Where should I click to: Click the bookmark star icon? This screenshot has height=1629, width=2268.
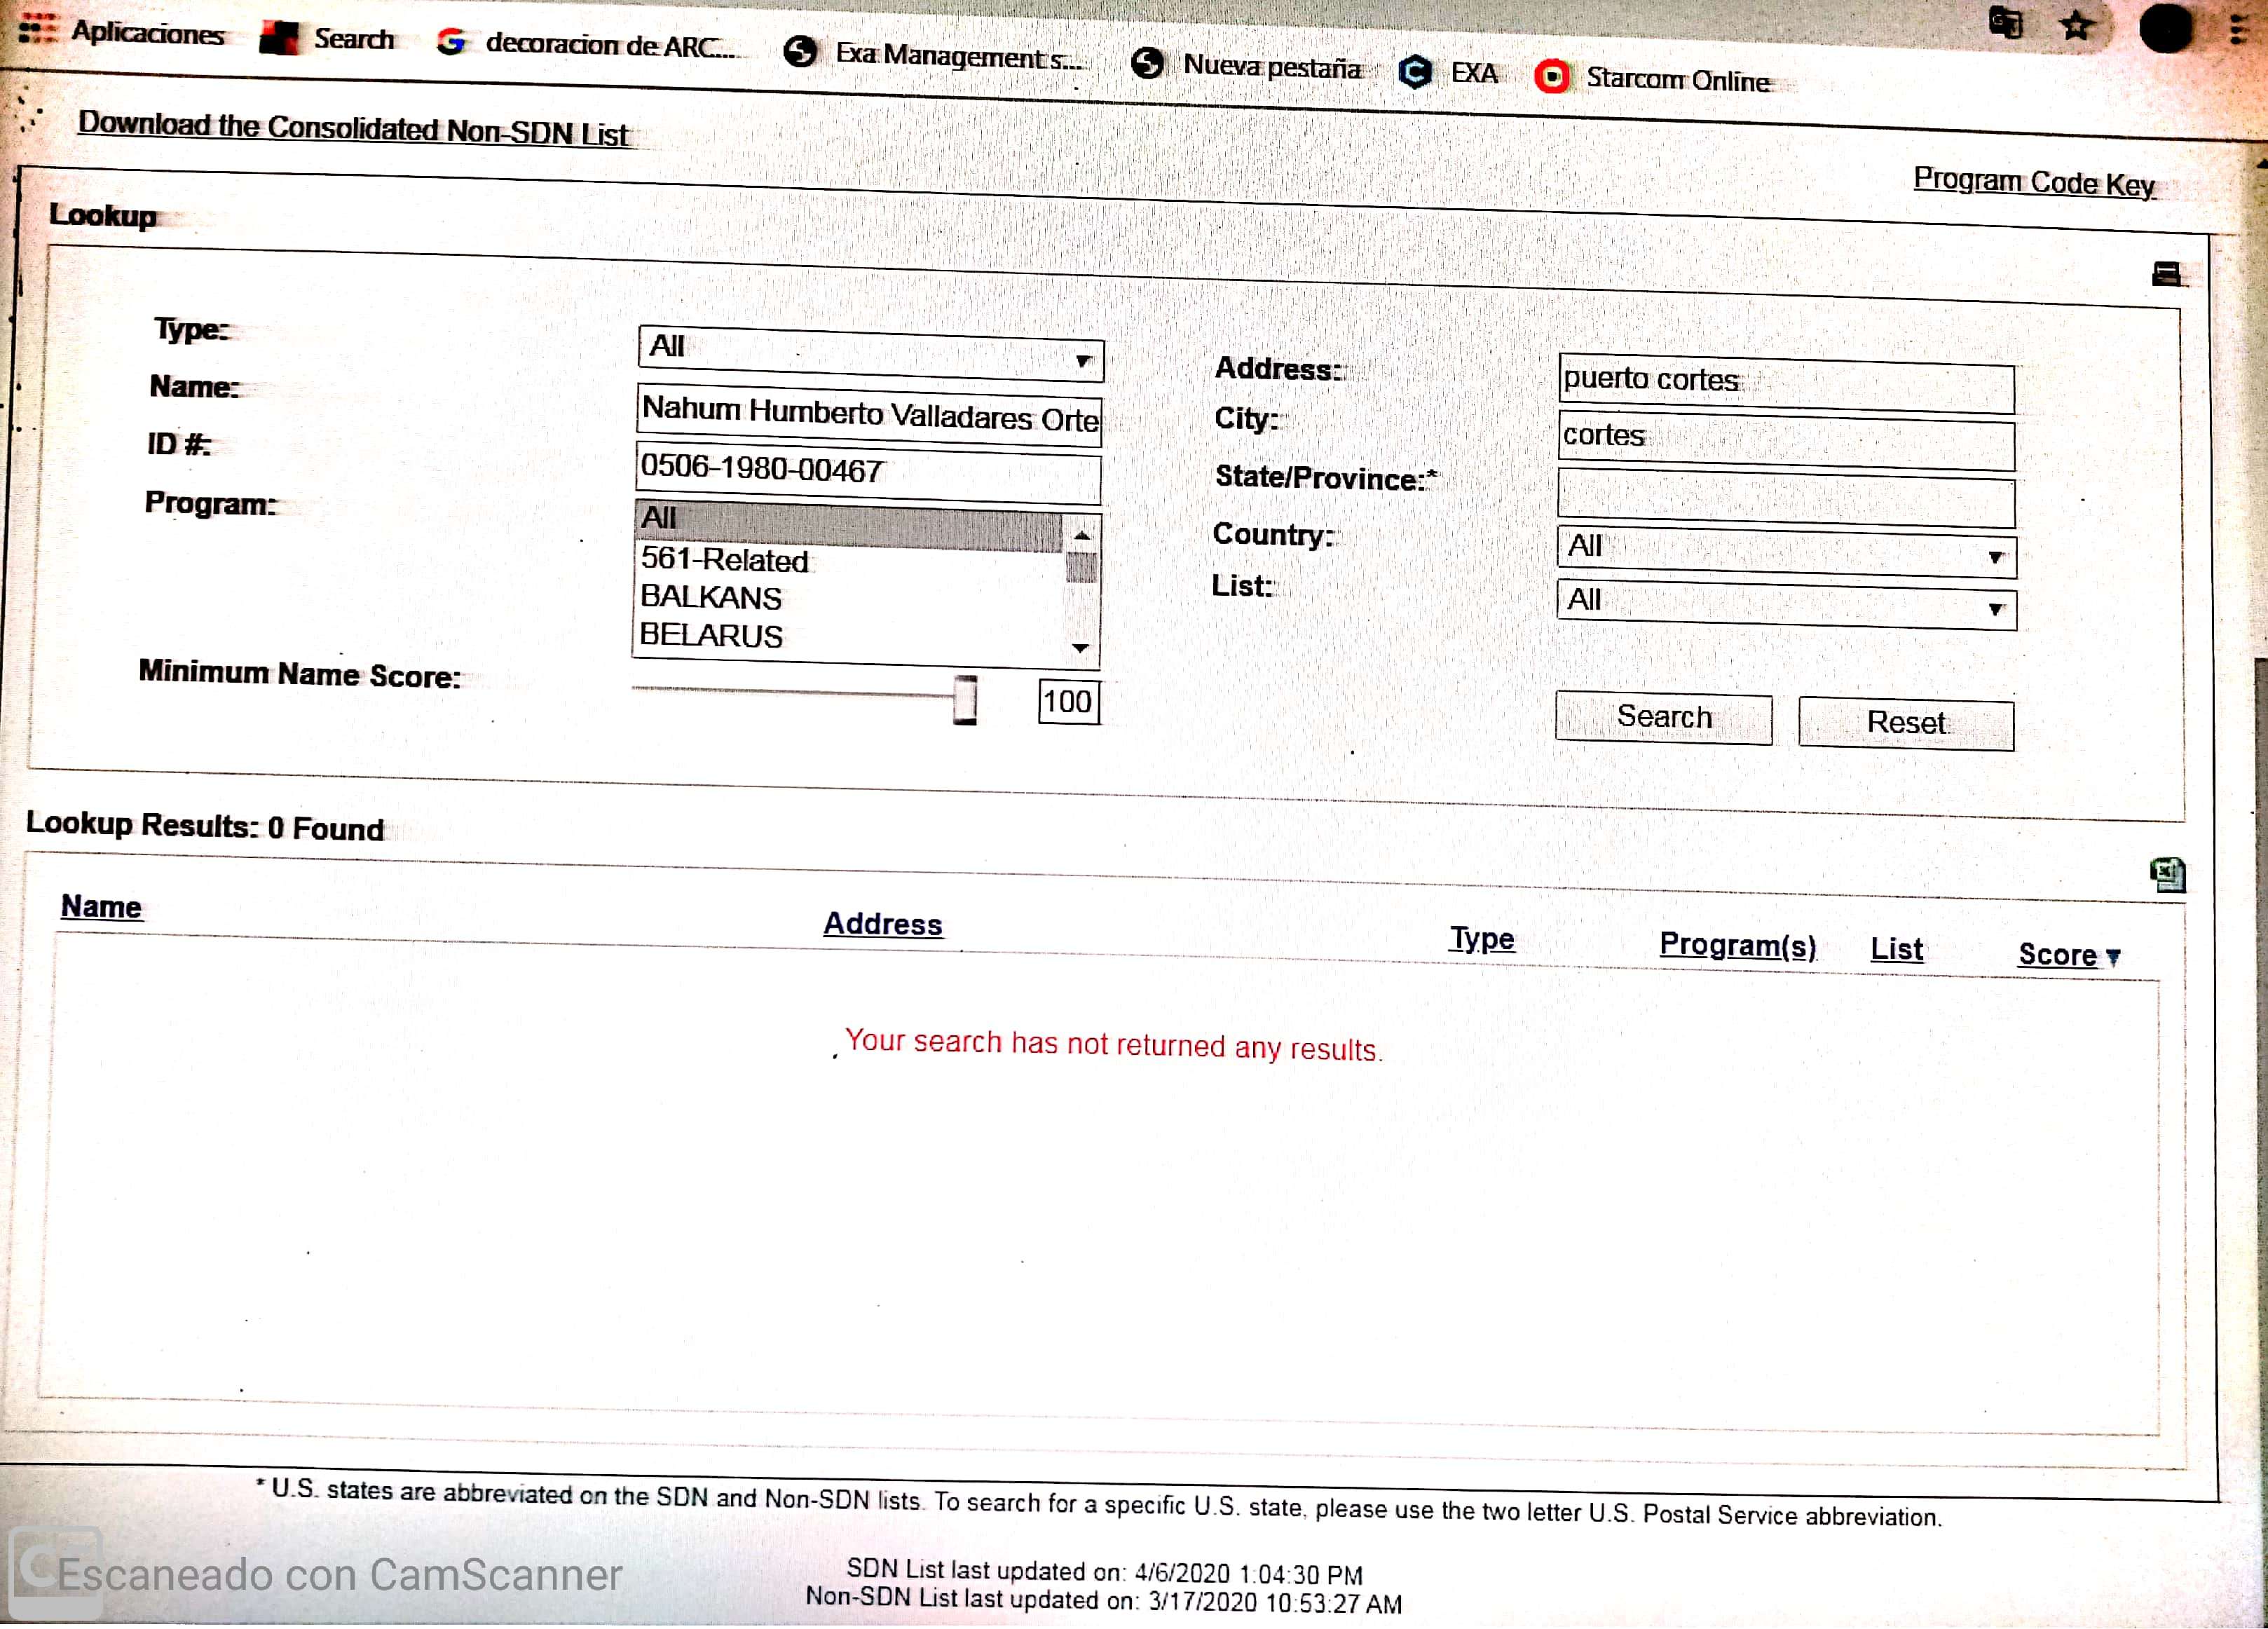click(x=2076, y=25)
